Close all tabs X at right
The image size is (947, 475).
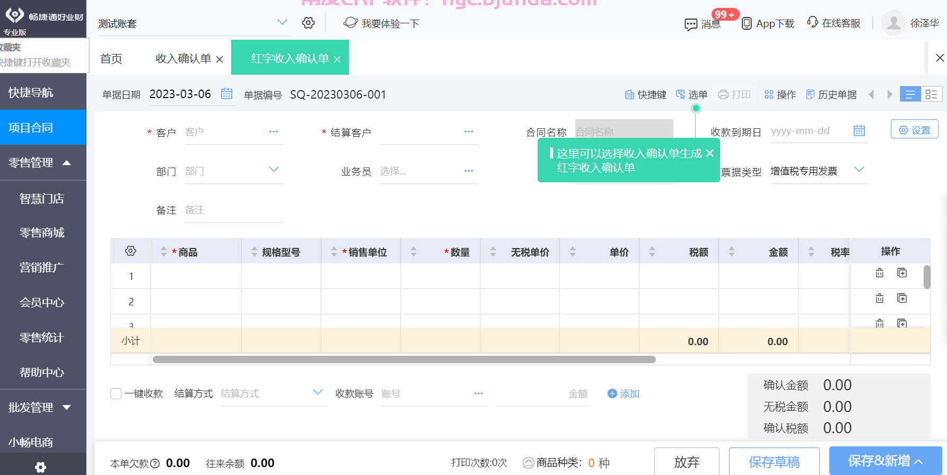tap(940, 58)
